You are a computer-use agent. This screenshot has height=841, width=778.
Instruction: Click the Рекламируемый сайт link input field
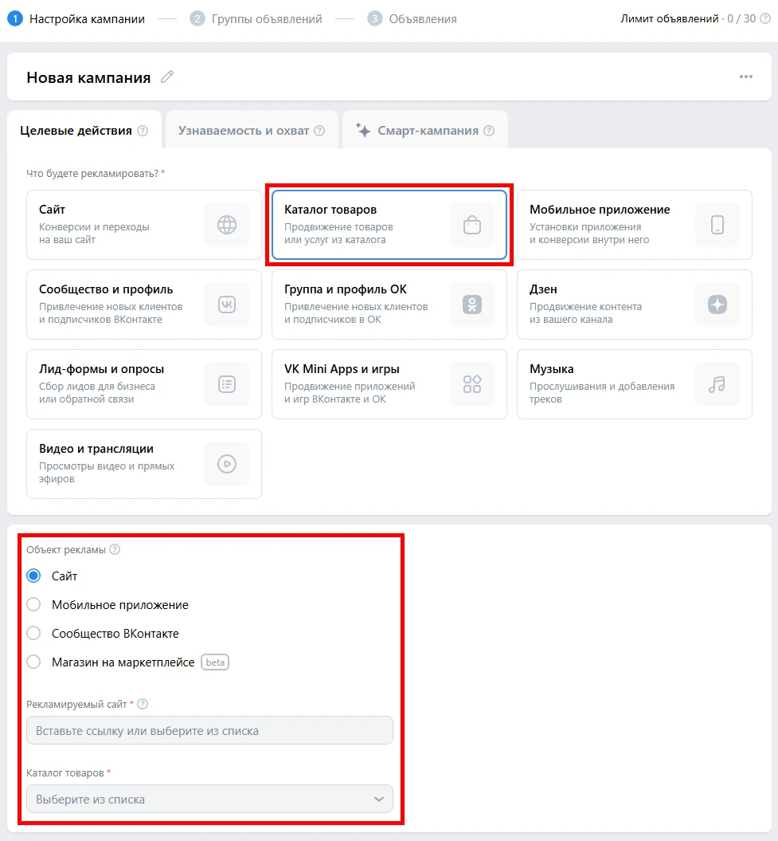coord(209,730)
